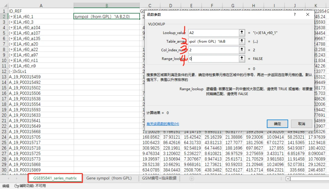This screenshot has height=189, width=329.
Task: Select row 12 header
Action: (x=4, y=71)
